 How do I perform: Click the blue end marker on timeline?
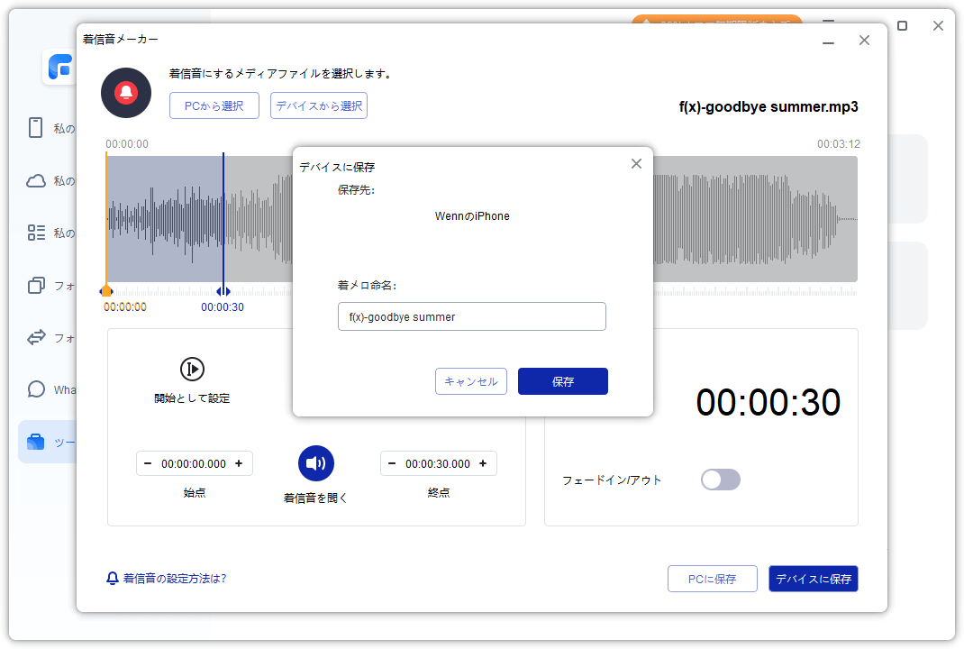click(x=223, y=291)
